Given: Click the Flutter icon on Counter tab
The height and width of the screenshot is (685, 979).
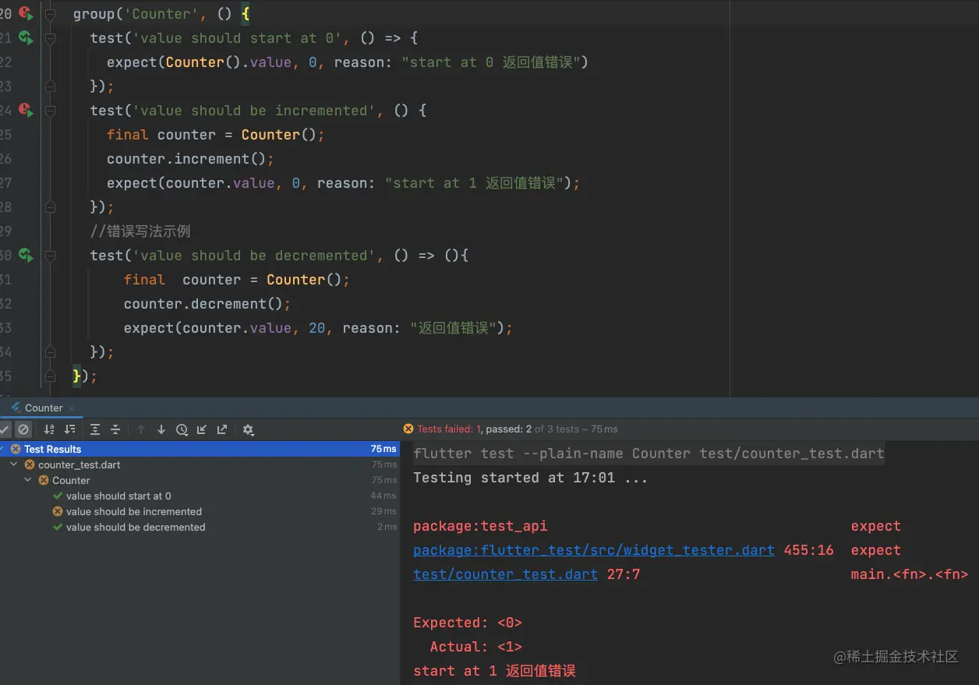Looking at the screenshot, I should coord(16,408).
